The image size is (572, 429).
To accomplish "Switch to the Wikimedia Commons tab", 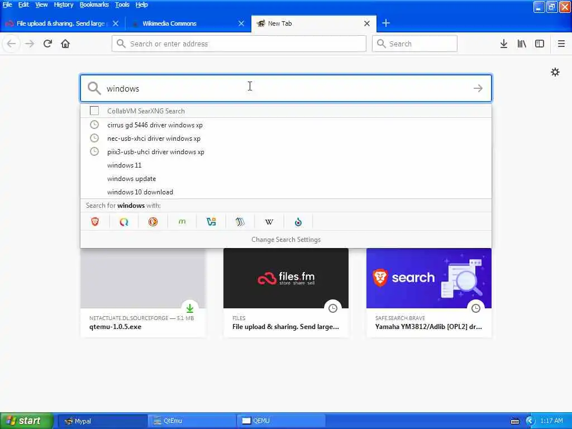I will pyautogui.click(x=188, y=23).
